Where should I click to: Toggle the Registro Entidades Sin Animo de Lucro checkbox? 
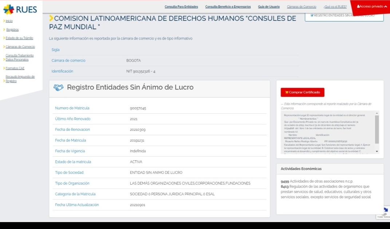pyautogui.click(x=312, y=16)
